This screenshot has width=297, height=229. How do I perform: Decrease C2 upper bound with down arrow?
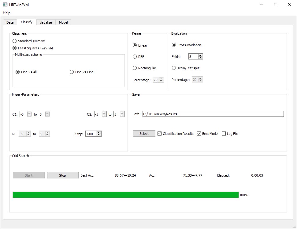pyautogui.click(x=122, y=115)
